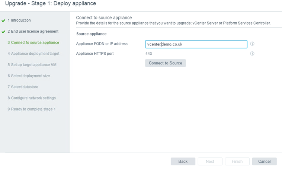Image resolution: width=282 pixels, height=169 pixels.
Task: Click the Connect to Source button
Action: (166, 63)
